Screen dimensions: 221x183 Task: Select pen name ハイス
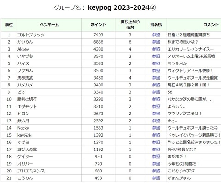[23, 63]
